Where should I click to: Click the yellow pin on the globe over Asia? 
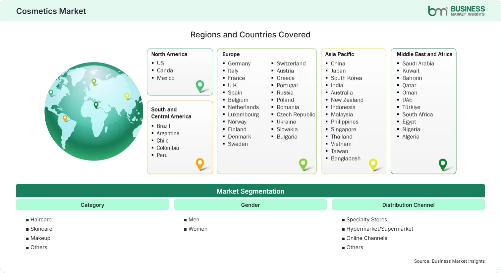click(127, 96)
